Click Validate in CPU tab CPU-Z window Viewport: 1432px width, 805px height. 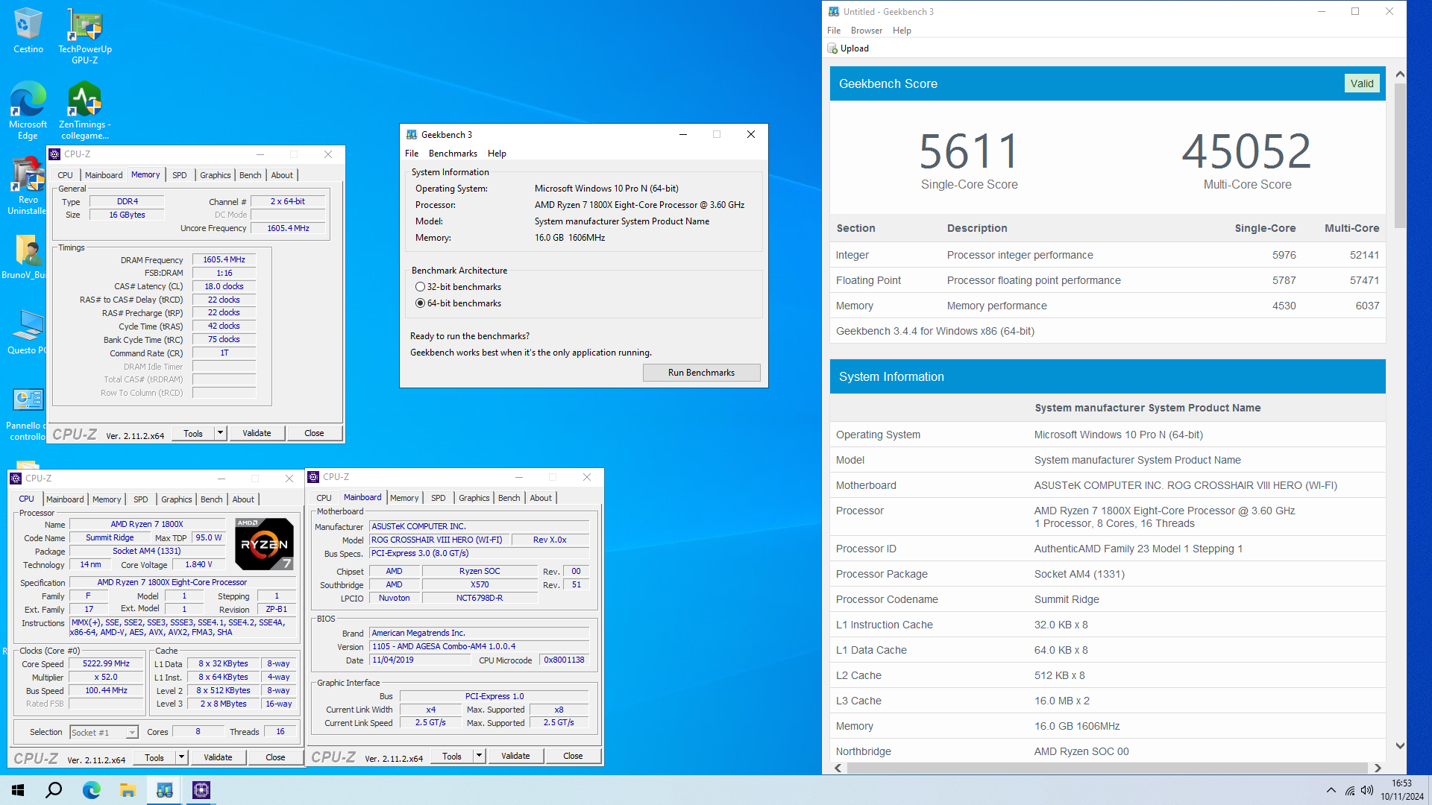tap(218, 757)
